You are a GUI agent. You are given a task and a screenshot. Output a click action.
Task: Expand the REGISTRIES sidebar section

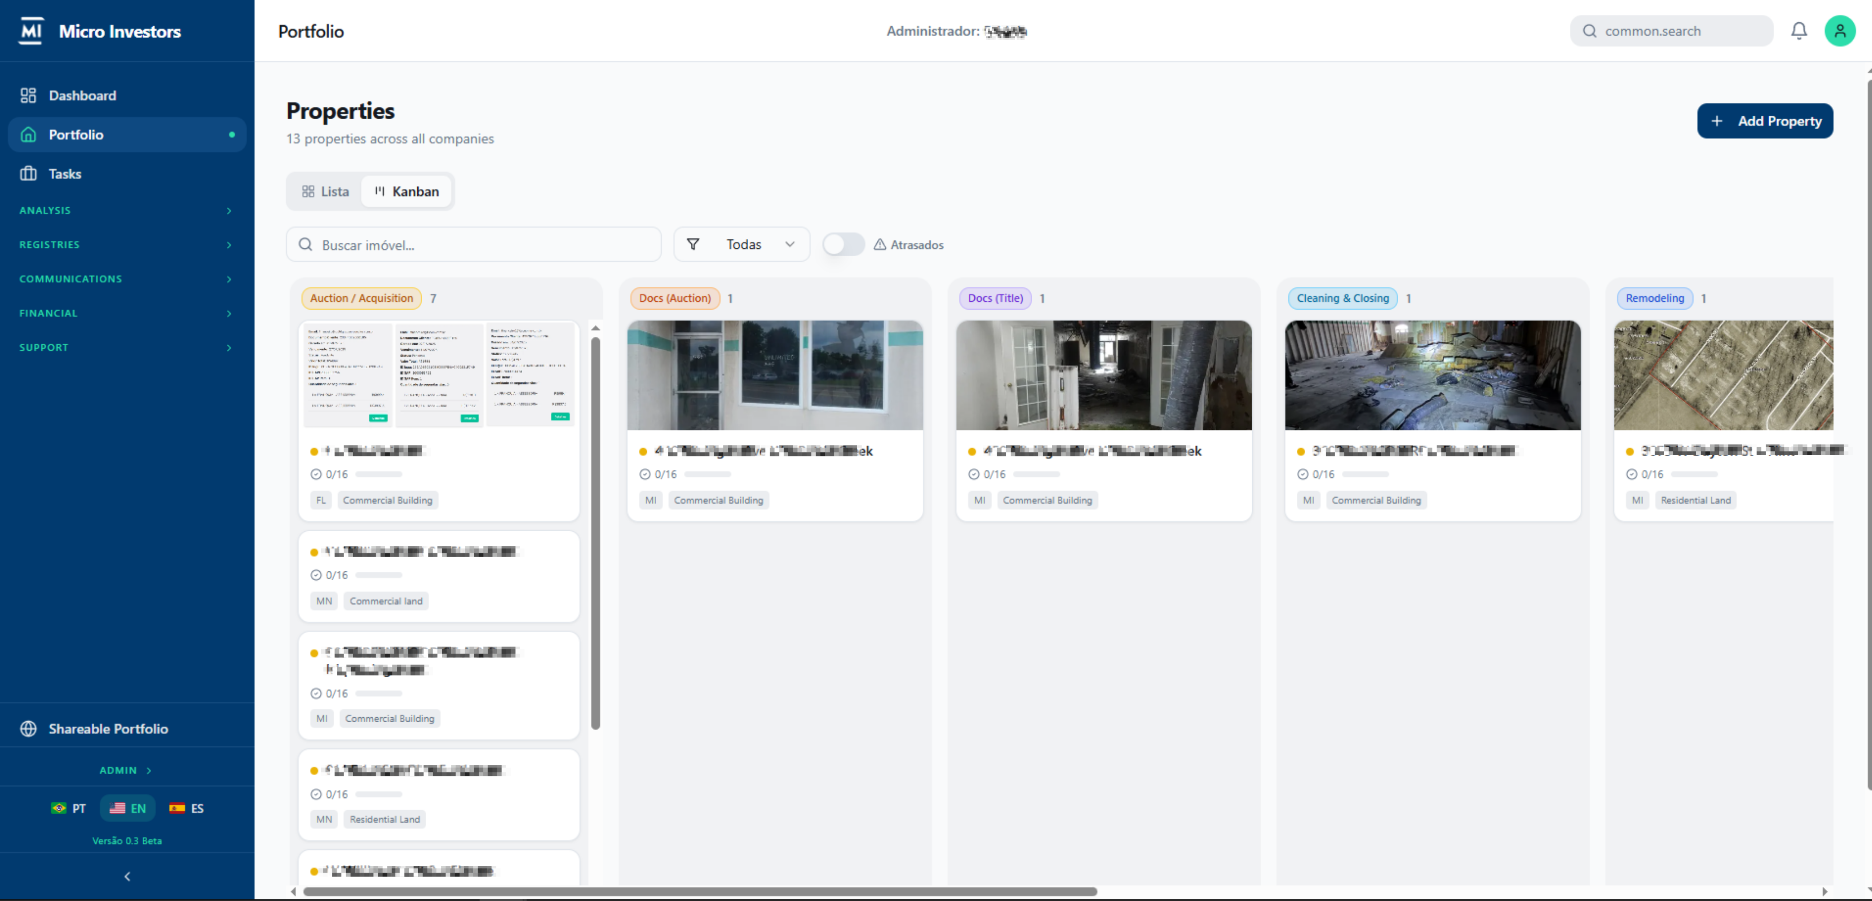point(127,244)
